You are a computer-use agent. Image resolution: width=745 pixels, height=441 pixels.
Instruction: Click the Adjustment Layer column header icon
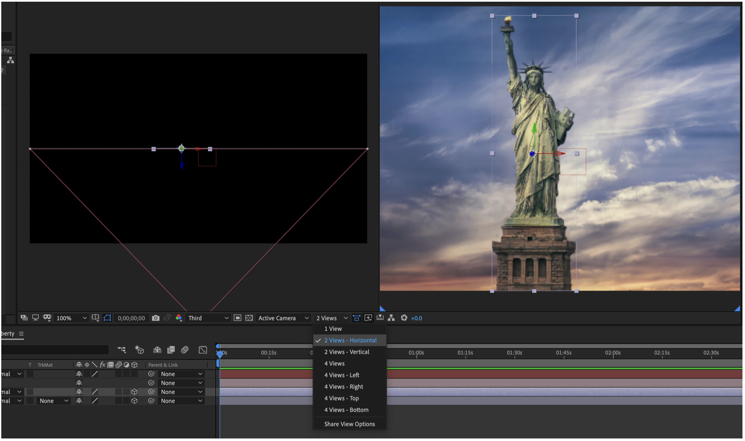tap(126, 365)
